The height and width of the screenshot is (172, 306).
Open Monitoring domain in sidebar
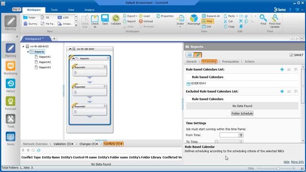[x=11, y=68]
